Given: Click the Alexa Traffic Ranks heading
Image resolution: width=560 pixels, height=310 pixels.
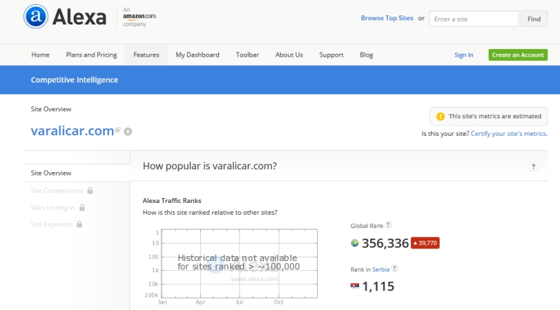Looking at the screenshot, I should [x=171, y=201].
